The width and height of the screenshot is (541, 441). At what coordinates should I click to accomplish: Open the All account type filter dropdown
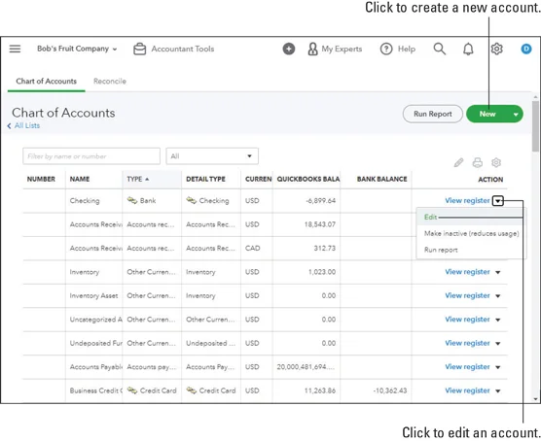[x=212, y=156]
